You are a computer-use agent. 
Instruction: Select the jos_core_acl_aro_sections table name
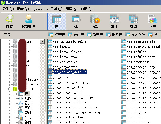point(75,107)
